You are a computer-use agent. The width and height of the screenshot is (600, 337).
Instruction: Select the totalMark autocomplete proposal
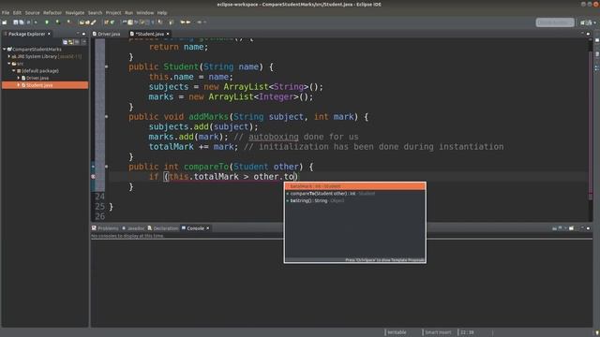[x=355, y=186]
